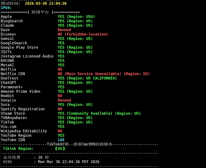Click the Claude service name
Viewport: 206px width, 168px height.
coord(7,25)
